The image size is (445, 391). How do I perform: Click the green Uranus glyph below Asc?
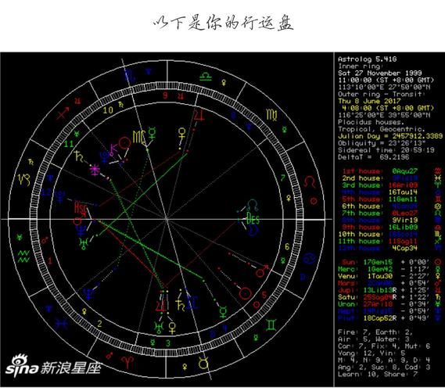coord(84,243)
